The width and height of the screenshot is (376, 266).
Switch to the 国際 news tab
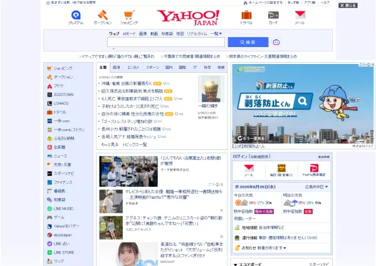pyautogui.click(x=182, y=68)
